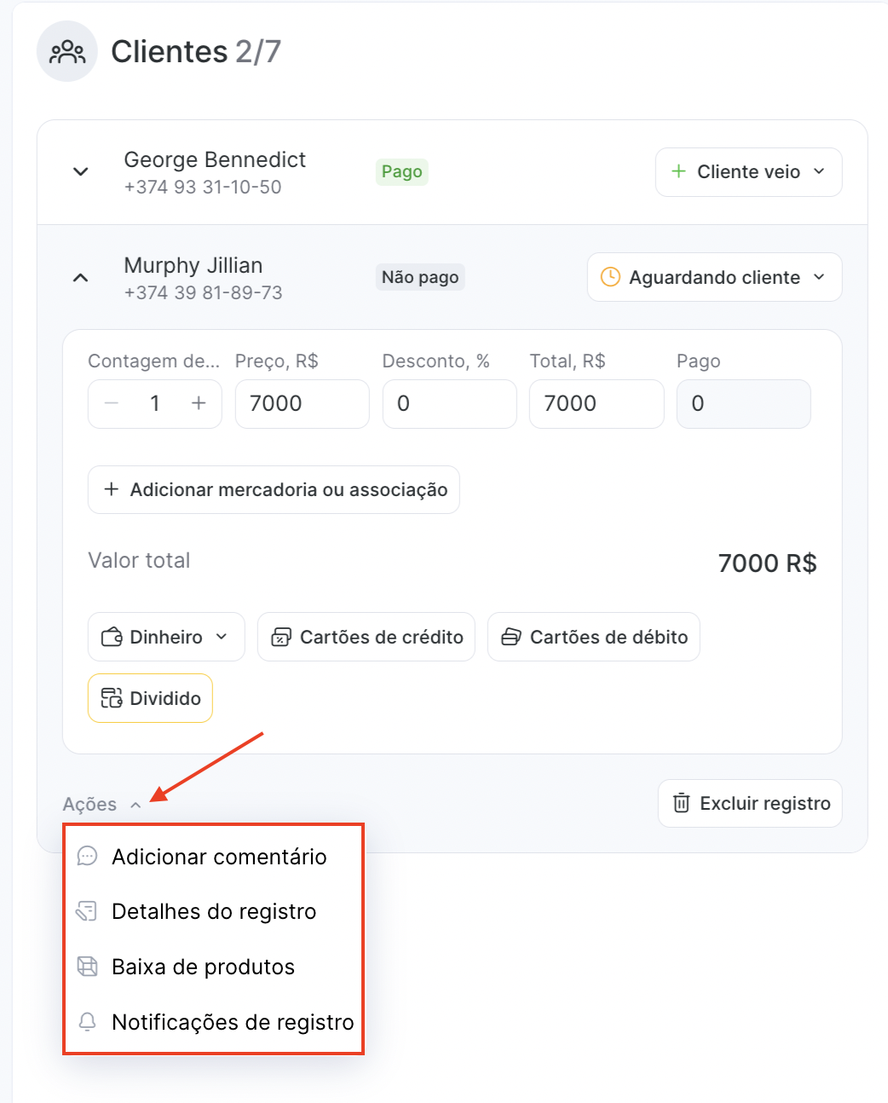Screen dimensions: 888x1103
Task: Open the Aguardando cliente status dropdown
Action: pos(714,277)
